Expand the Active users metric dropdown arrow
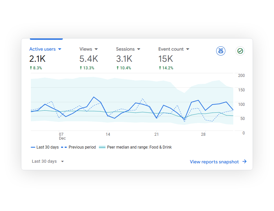 [x=59, y=49]
